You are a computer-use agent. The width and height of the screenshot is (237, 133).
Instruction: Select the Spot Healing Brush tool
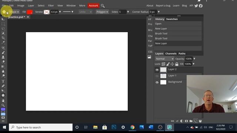tap(3, 48)
